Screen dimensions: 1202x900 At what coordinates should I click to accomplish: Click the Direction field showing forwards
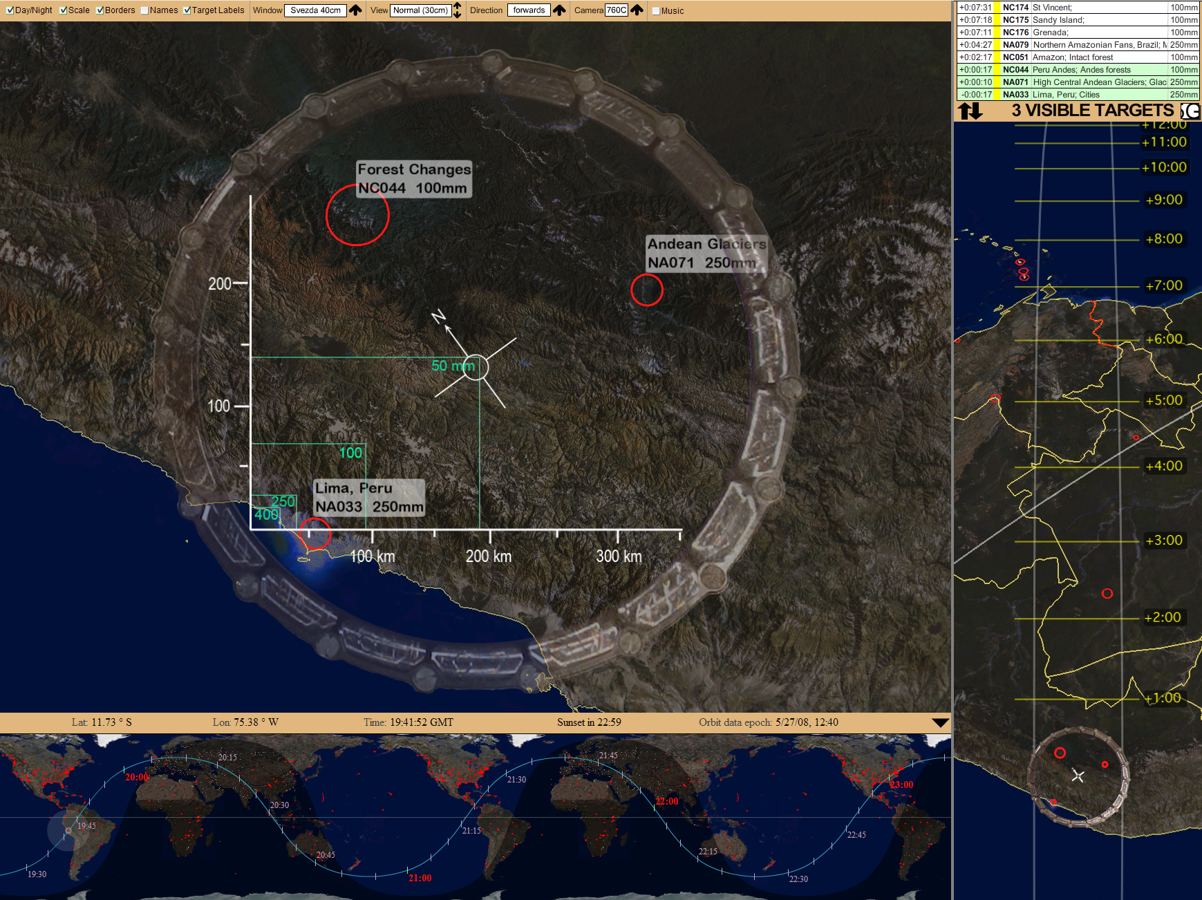pyautogui.click(x=529, y=10)
